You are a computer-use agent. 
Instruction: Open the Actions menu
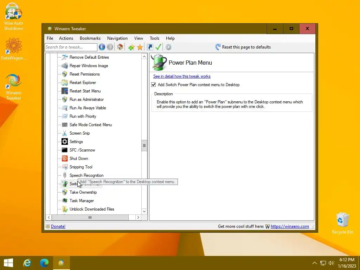tap(66, 38)
